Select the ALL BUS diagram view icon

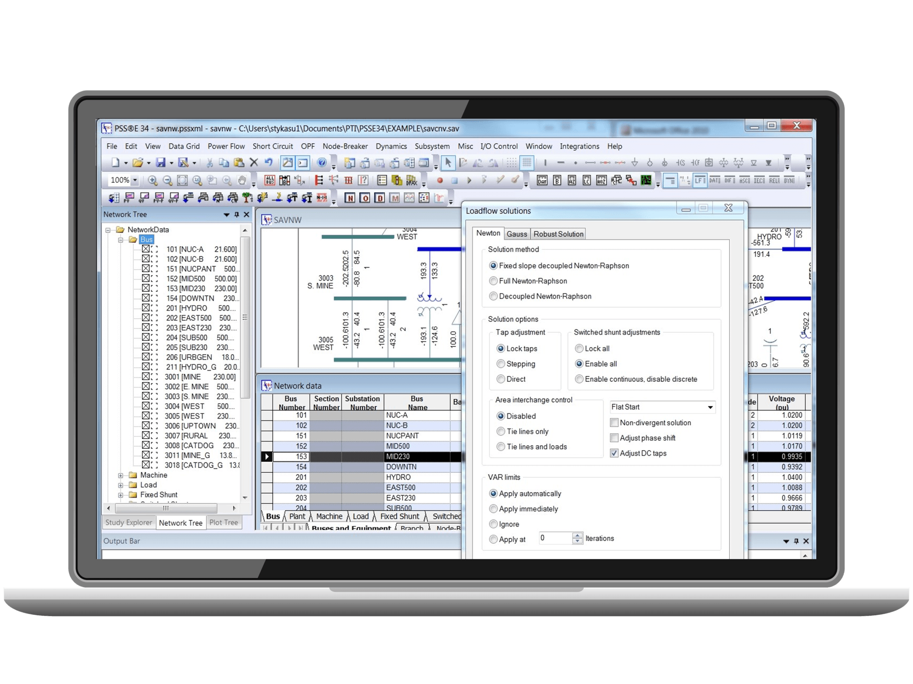click(270, 180)
